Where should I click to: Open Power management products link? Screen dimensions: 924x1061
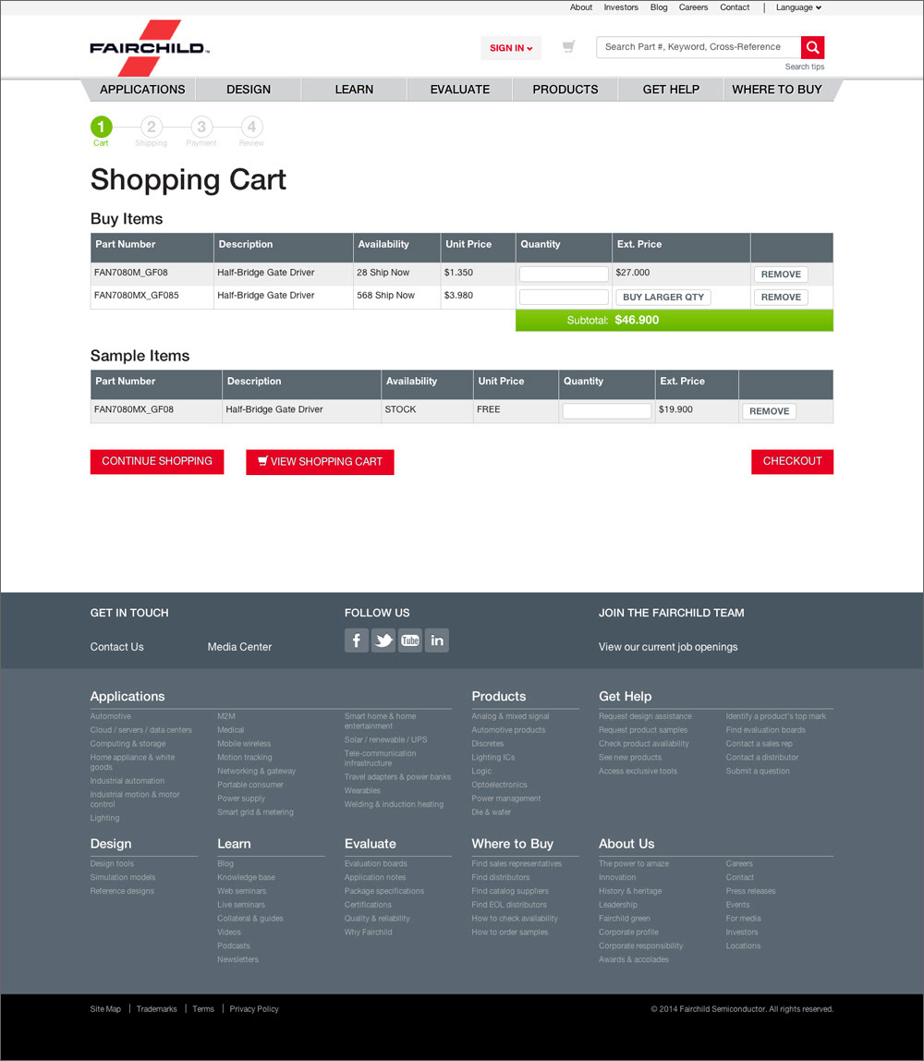pyautogui.click(x=506, y=799)
